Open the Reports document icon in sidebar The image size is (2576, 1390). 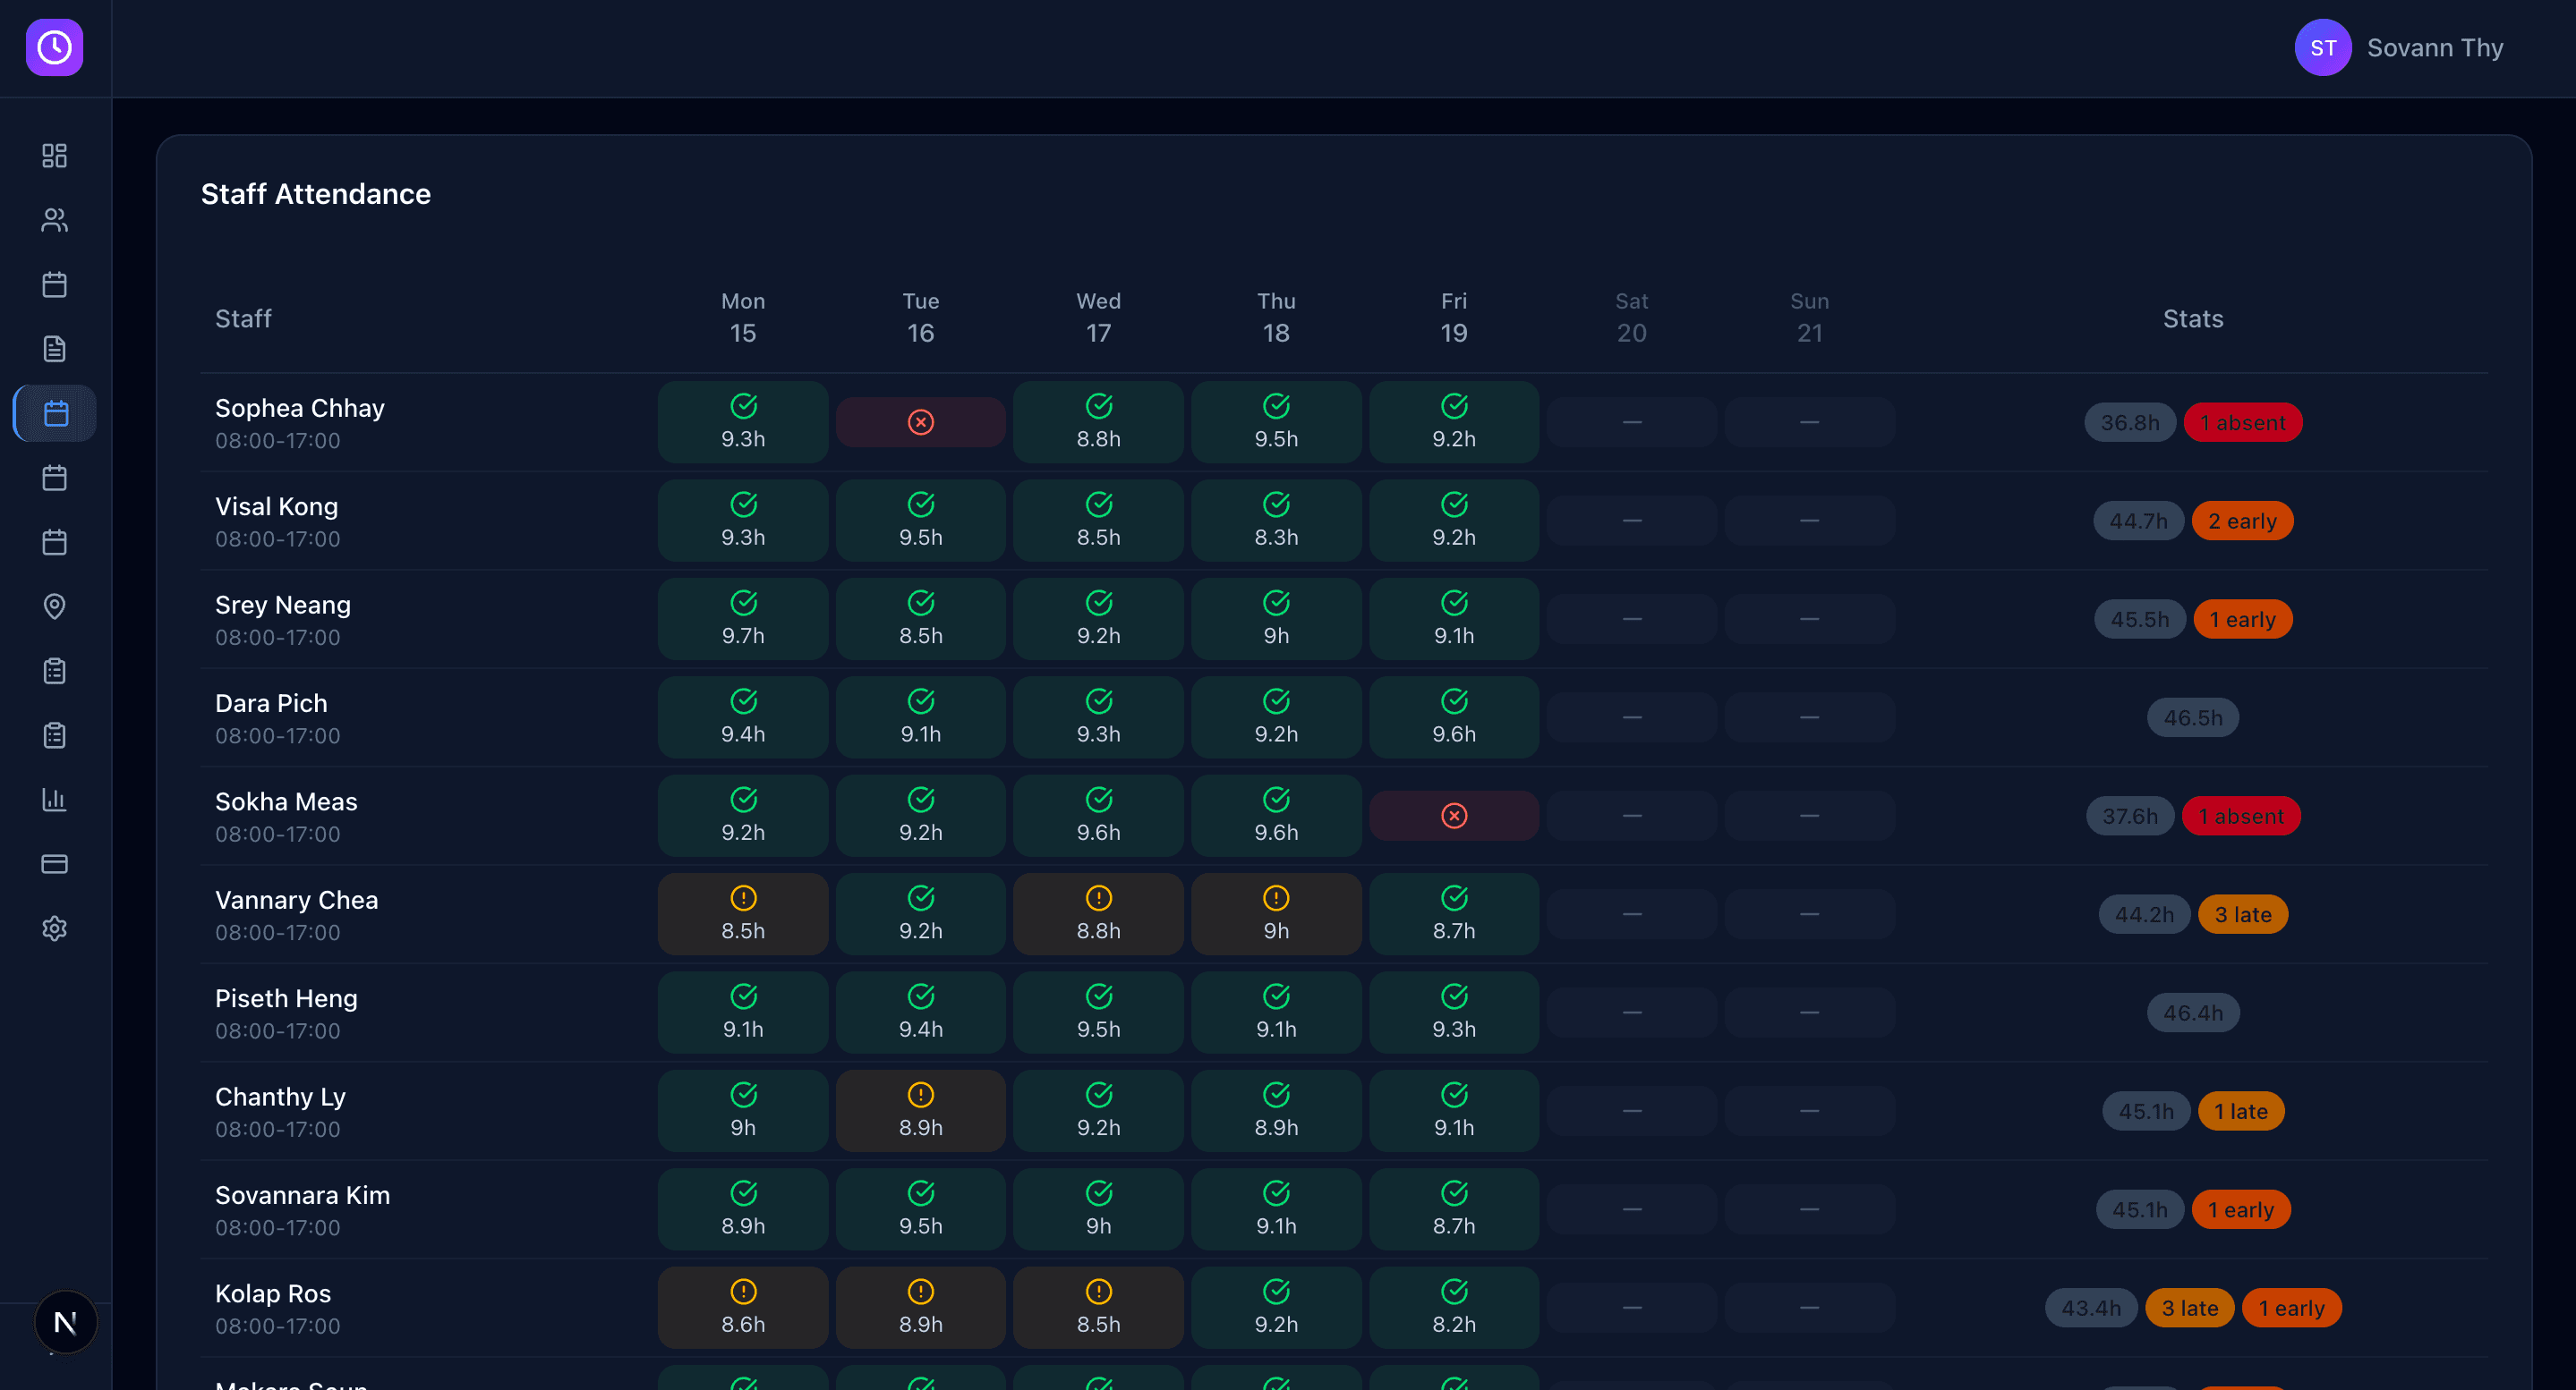tap(54, 349)
